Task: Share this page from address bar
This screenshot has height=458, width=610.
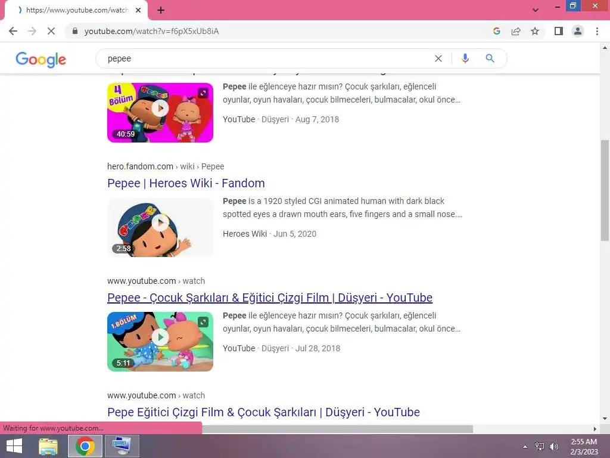Action: click(516, 31)
